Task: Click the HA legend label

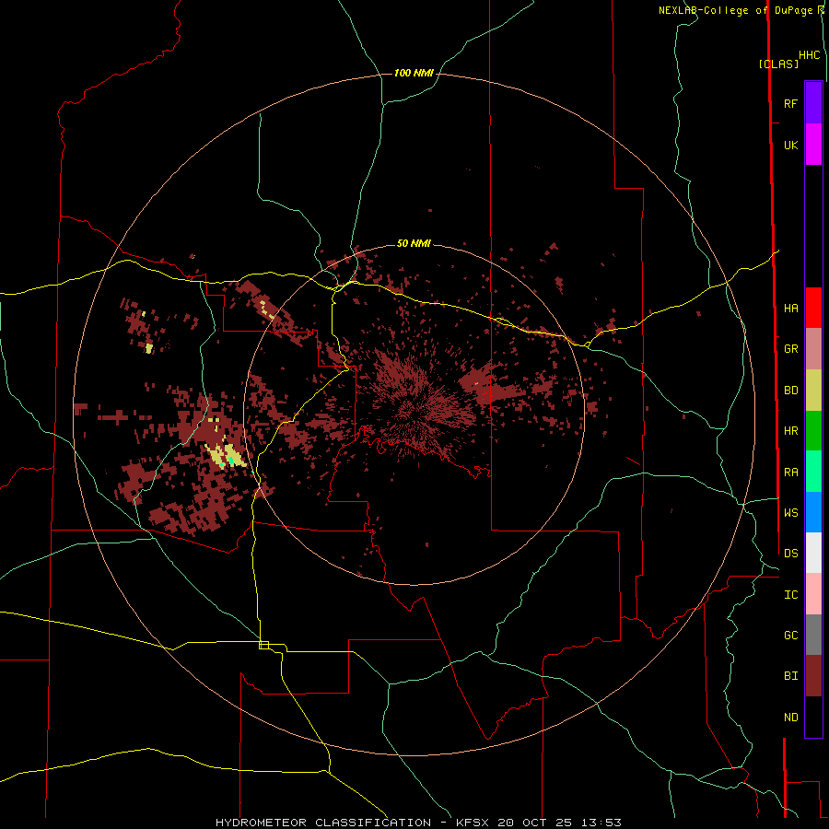Action: click(x=790, y=309)
